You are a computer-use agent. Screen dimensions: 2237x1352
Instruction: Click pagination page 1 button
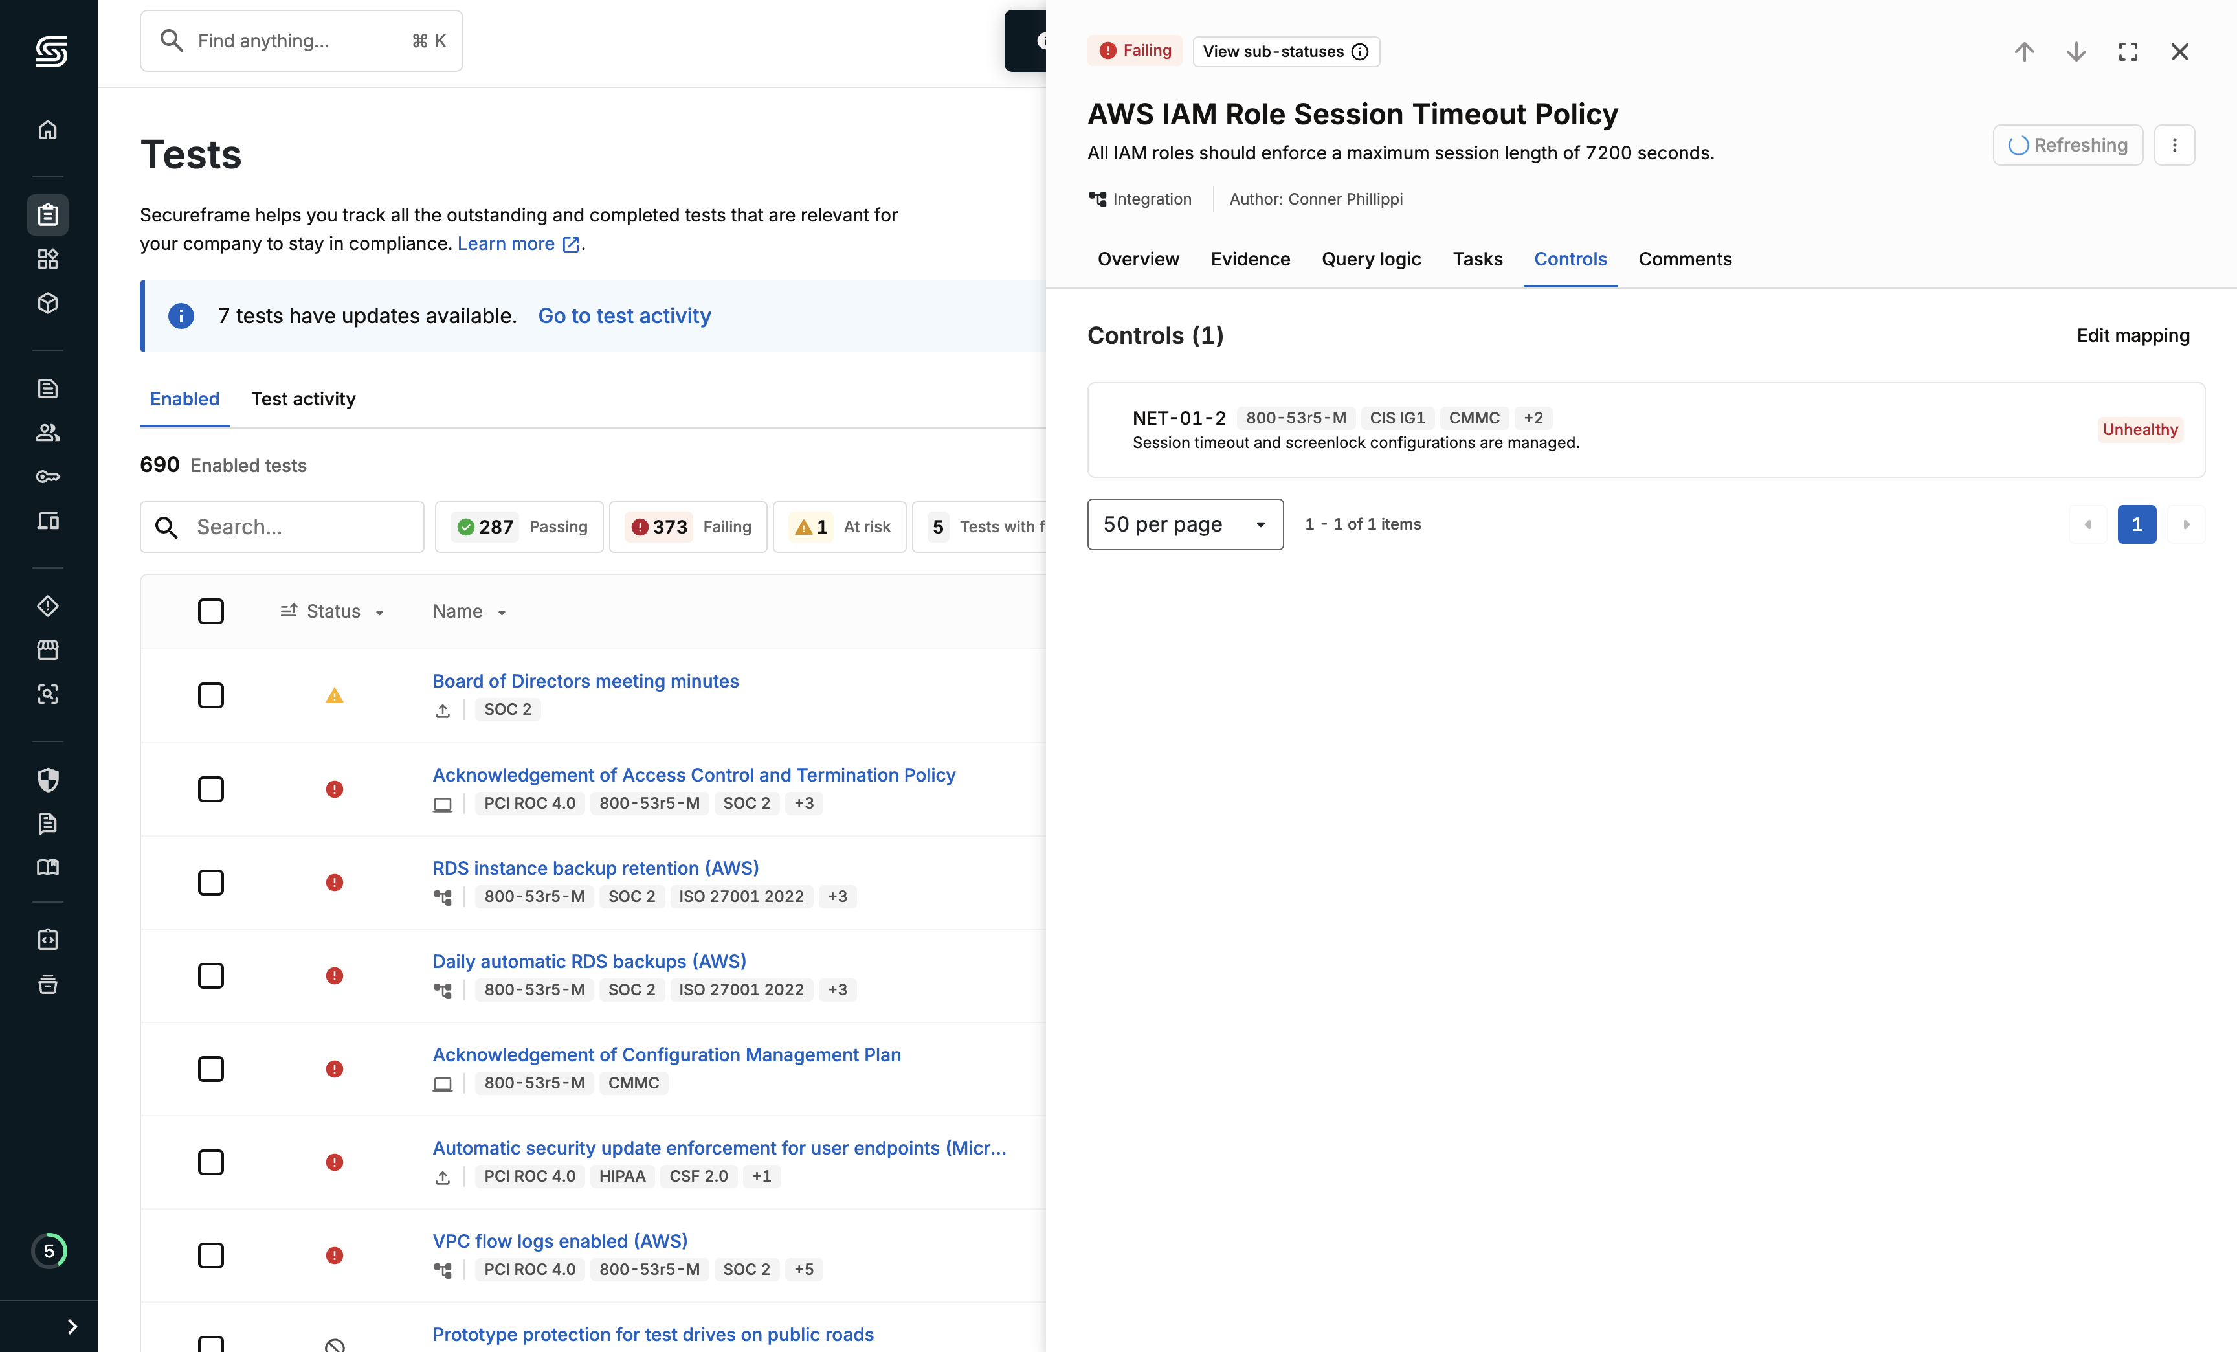pos(2136,524)
